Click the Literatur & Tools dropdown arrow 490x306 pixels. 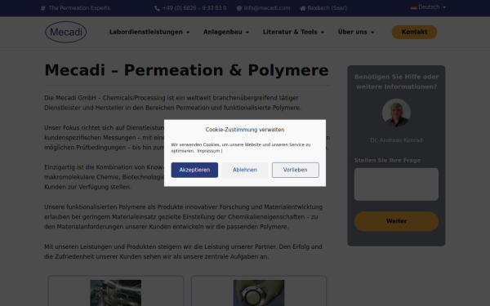coord(323,32)
